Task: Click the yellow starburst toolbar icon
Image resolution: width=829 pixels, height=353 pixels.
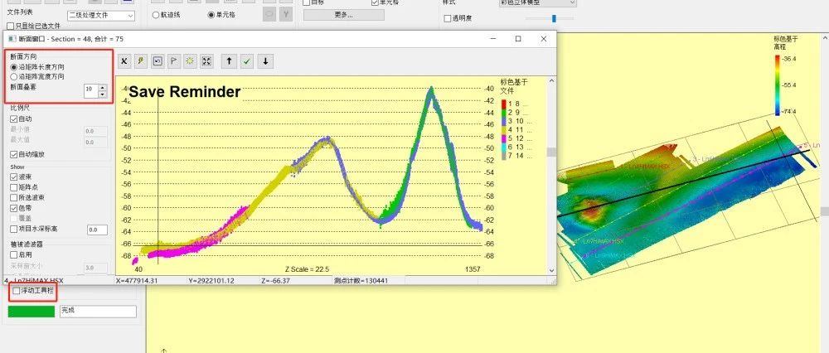Action: (x=190, y=61)
